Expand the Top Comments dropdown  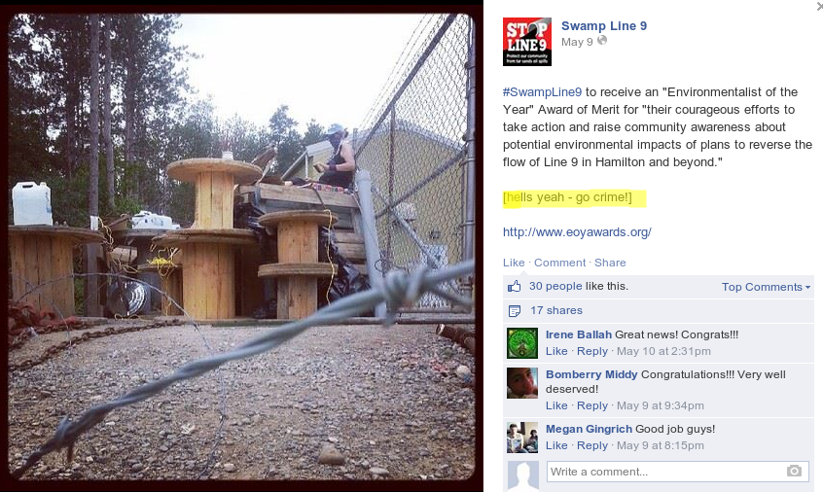(x=766, y=287)
